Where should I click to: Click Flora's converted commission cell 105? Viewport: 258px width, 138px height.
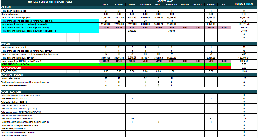pyautogui.click(x=132, y=119)
